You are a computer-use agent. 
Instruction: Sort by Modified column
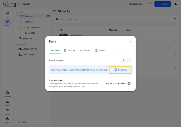[114, 30]
